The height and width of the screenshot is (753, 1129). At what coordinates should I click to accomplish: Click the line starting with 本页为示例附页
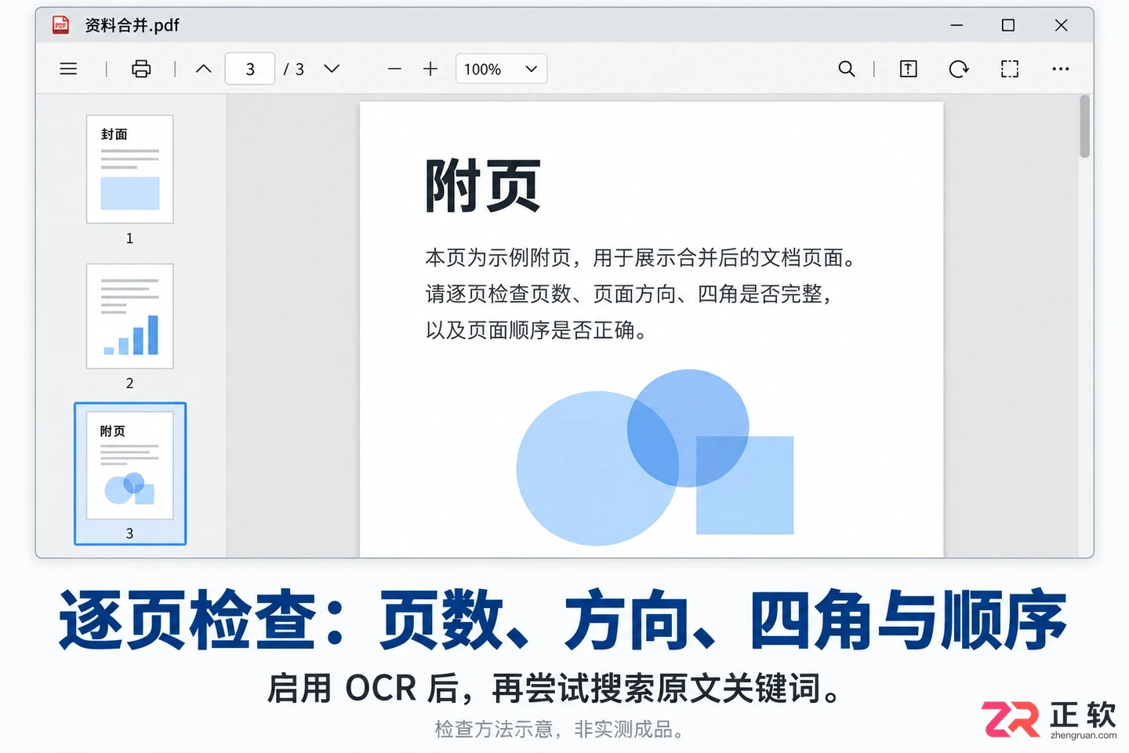click(640, 258)
